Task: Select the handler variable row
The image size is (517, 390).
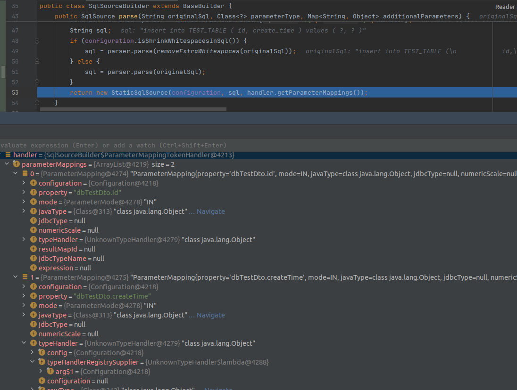Action: click(258, 155)
